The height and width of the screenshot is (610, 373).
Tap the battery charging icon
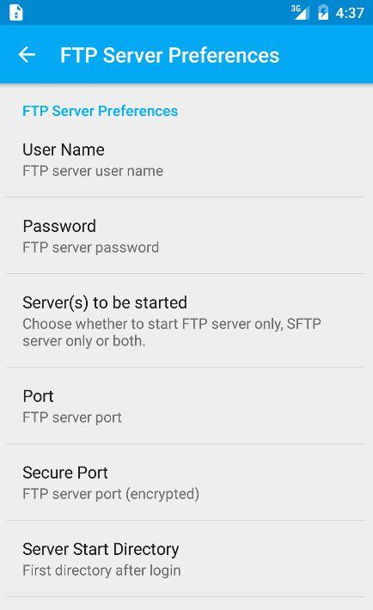(x=323, y=12)
